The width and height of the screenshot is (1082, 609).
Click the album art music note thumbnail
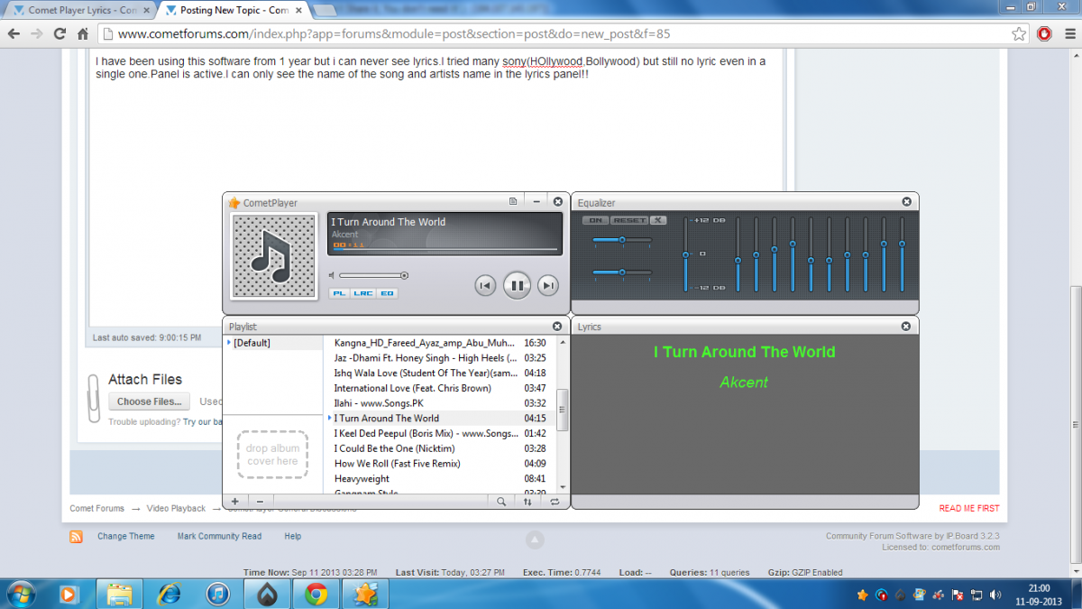(x=274, y=256)
